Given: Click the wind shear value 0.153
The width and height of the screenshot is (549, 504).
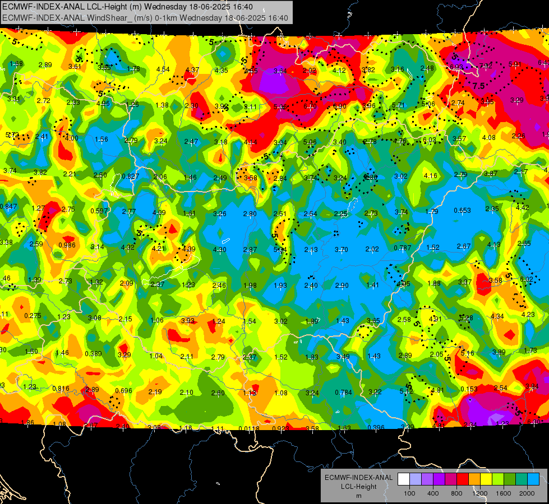Looking at the screenshot, I should pos(469,389).
